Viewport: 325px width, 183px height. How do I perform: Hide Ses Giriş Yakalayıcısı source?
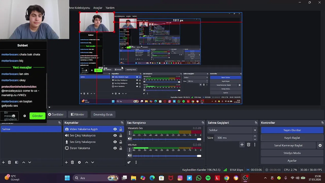point(115,142)
